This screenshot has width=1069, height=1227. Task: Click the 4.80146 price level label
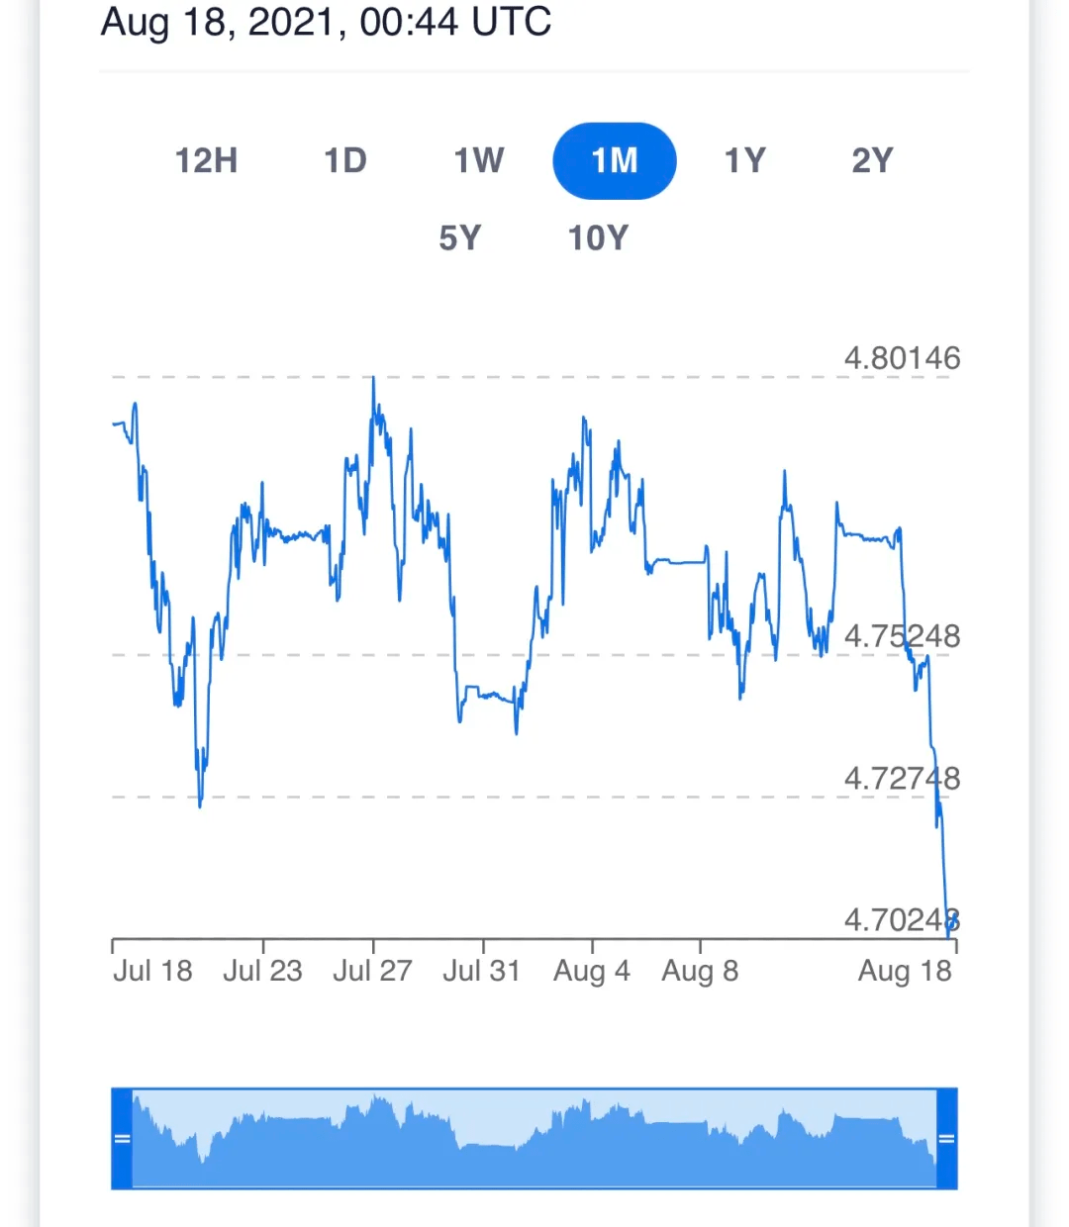point(902,358)
